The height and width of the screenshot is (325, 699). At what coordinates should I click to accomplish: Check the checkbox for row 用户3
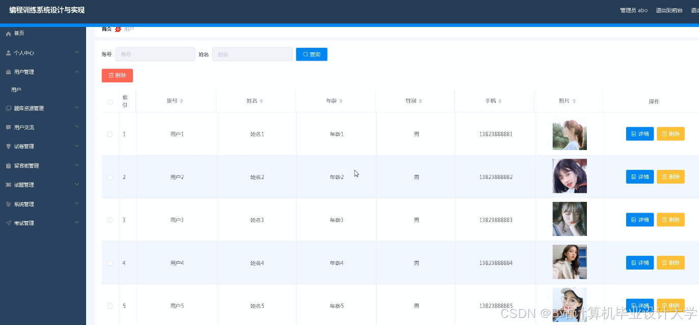tap(110, 220)
